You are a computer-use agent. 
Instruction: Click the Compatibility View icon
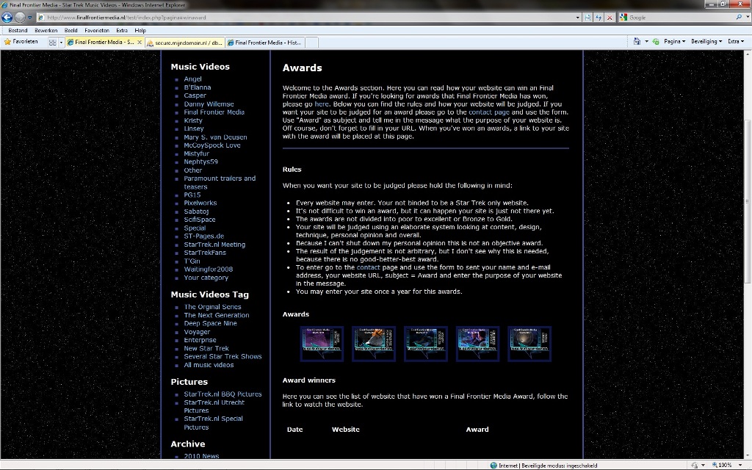click(x=588, y=18)
